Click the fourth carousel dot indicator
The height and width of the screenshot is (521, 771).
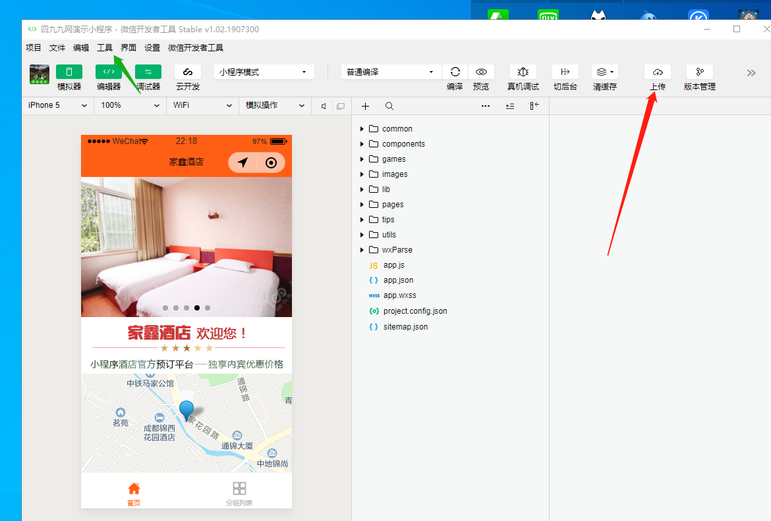197,308
